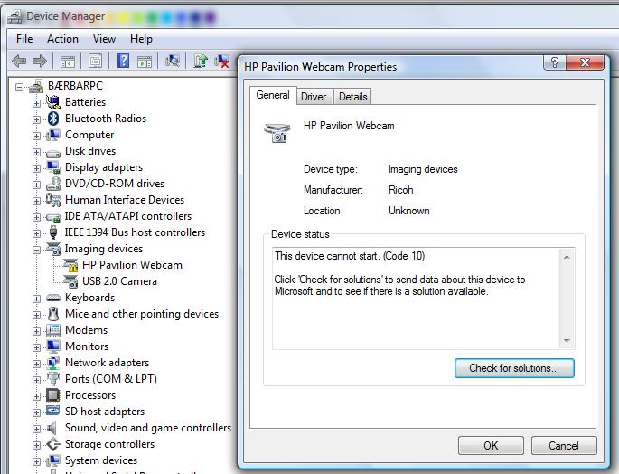Image resolution: width=619 pixels, height=474 pixels.
Task: Click the IEEE 1394 Bus host controllers icon
Action: (53, 232)
